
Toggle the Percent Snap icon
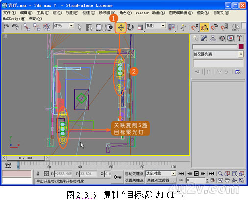click(x=214, y=27)
